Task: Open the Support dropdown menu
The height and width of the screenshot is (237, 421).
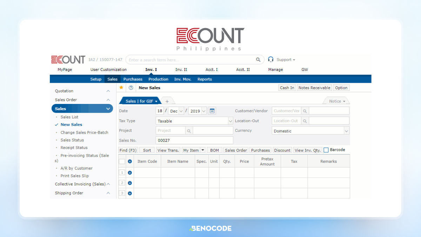Action: tap(286, 60)
